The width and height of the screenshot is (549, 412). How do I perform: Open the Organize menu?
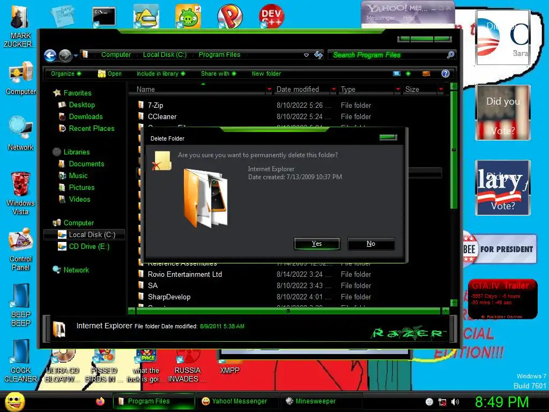[66, 73]
